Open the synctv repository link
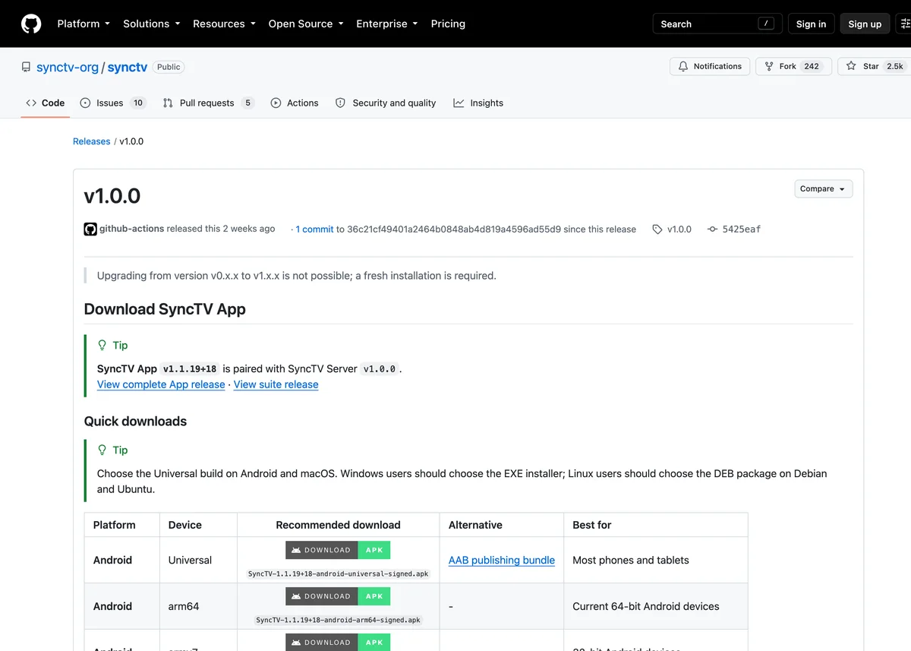This screenshot has height=651, width=911. pos(128,67)
